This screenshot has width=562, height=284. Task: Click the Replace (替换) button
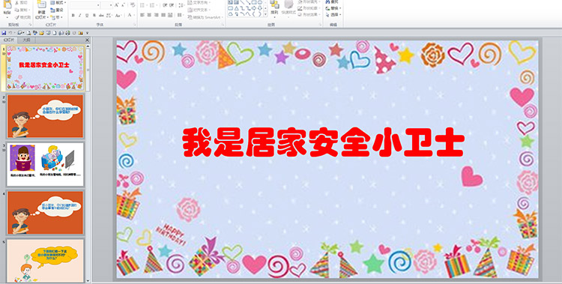point(333,8)
